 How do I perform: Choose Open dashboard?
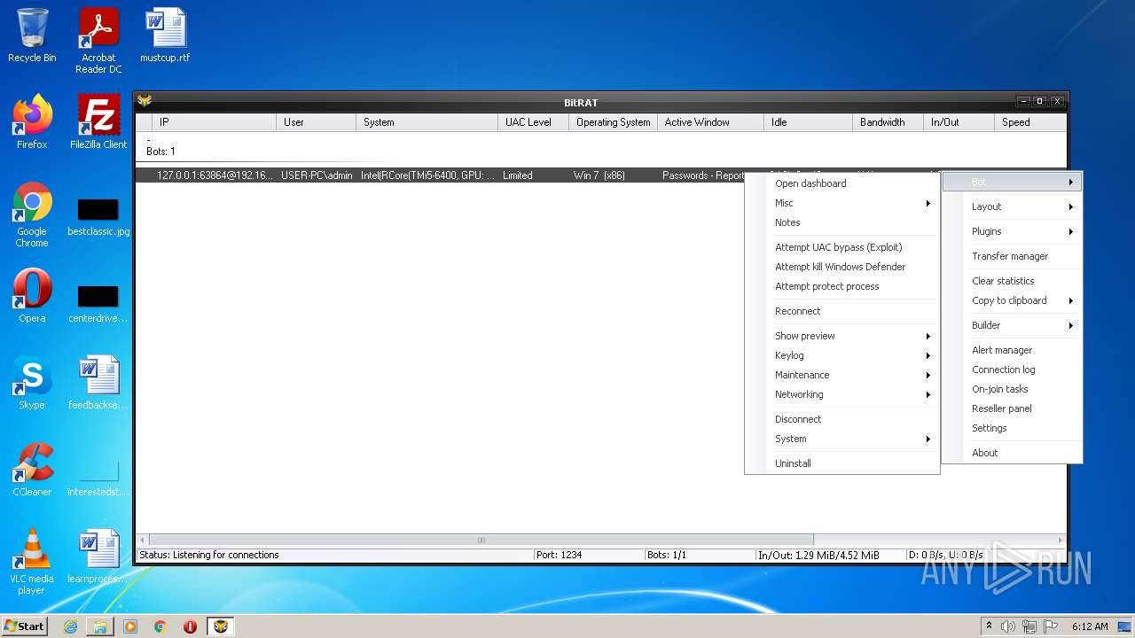click(842, 183)
